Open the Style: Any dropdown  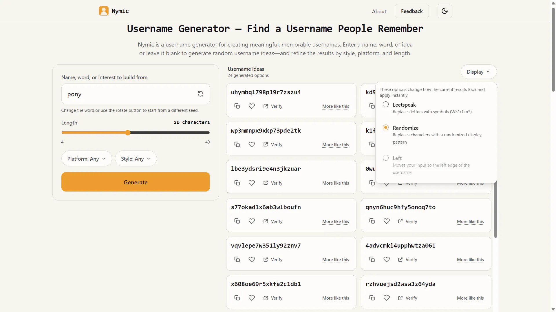[x=136, y=159]
